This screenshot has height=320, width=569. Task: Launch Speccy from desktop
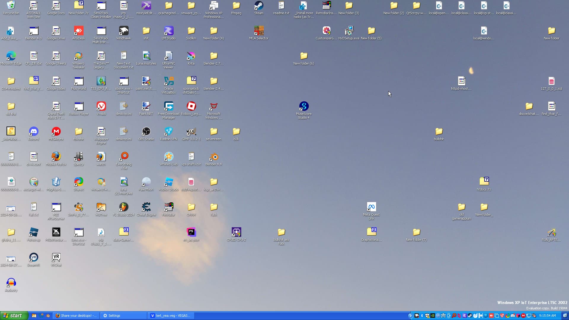pyautogui.click(x=79, y=159)
